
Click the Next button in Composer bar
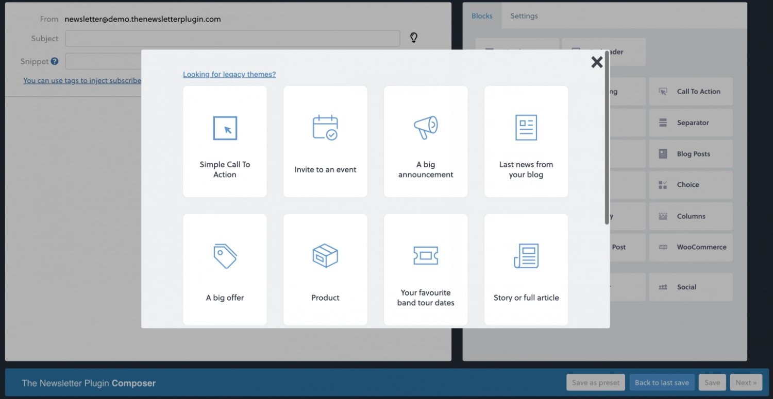[x=746, y=383]
